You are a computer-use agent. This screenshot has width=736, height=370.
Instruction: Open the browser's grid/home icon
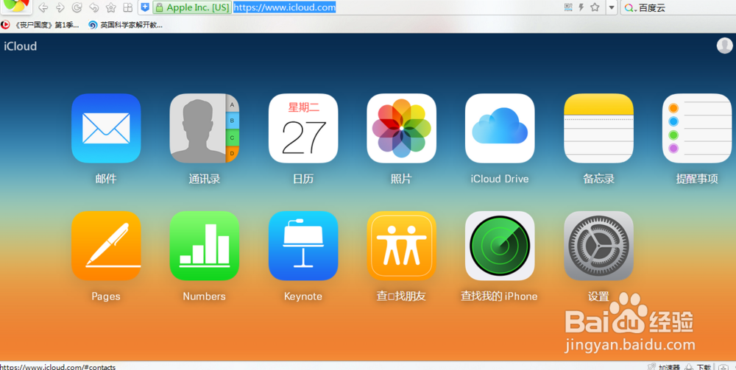127,7
